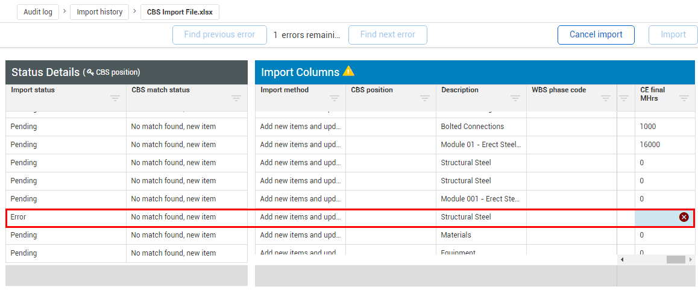This screenshot has height=290, width=698.
Task: Open filter for WBS phase code column
Action: pos(606,98)
